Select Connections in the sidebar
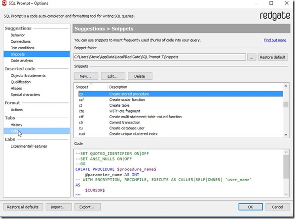Image resolution: width=295 pixels, height=219 pixels. 21,41
